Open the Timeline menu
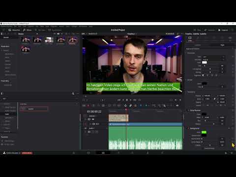 point(30,26)
